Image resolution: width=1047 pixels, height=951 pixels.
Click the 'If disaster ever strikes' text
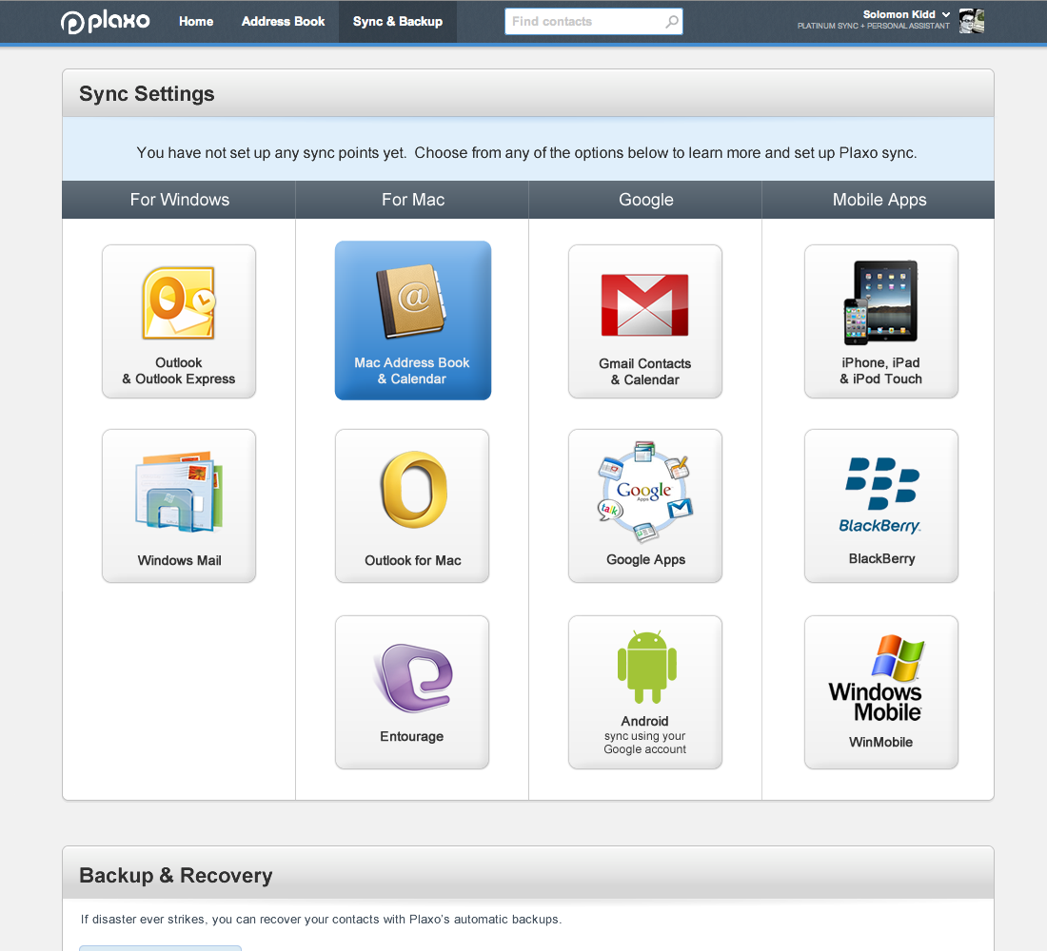(321, 919)
